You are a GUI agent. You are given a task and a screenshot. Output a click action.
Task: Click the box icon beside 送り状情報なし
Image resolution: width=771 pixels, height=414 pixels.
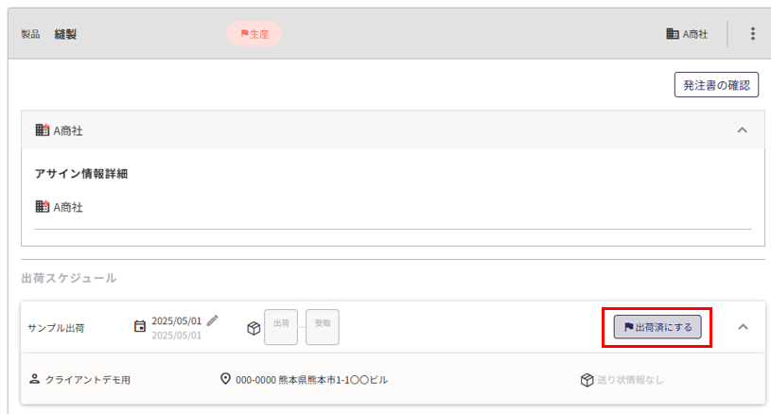[x=587, y=380]
